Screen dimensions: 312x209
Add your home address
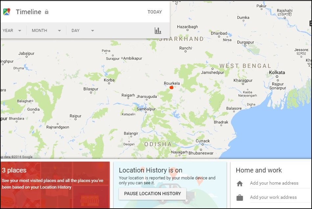pos(274,183)
